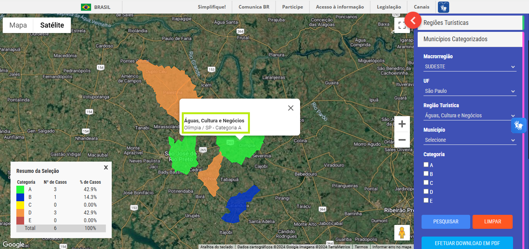Click the LIMPAR button
This screenshot has height=249, width=529.
[492, 222]
